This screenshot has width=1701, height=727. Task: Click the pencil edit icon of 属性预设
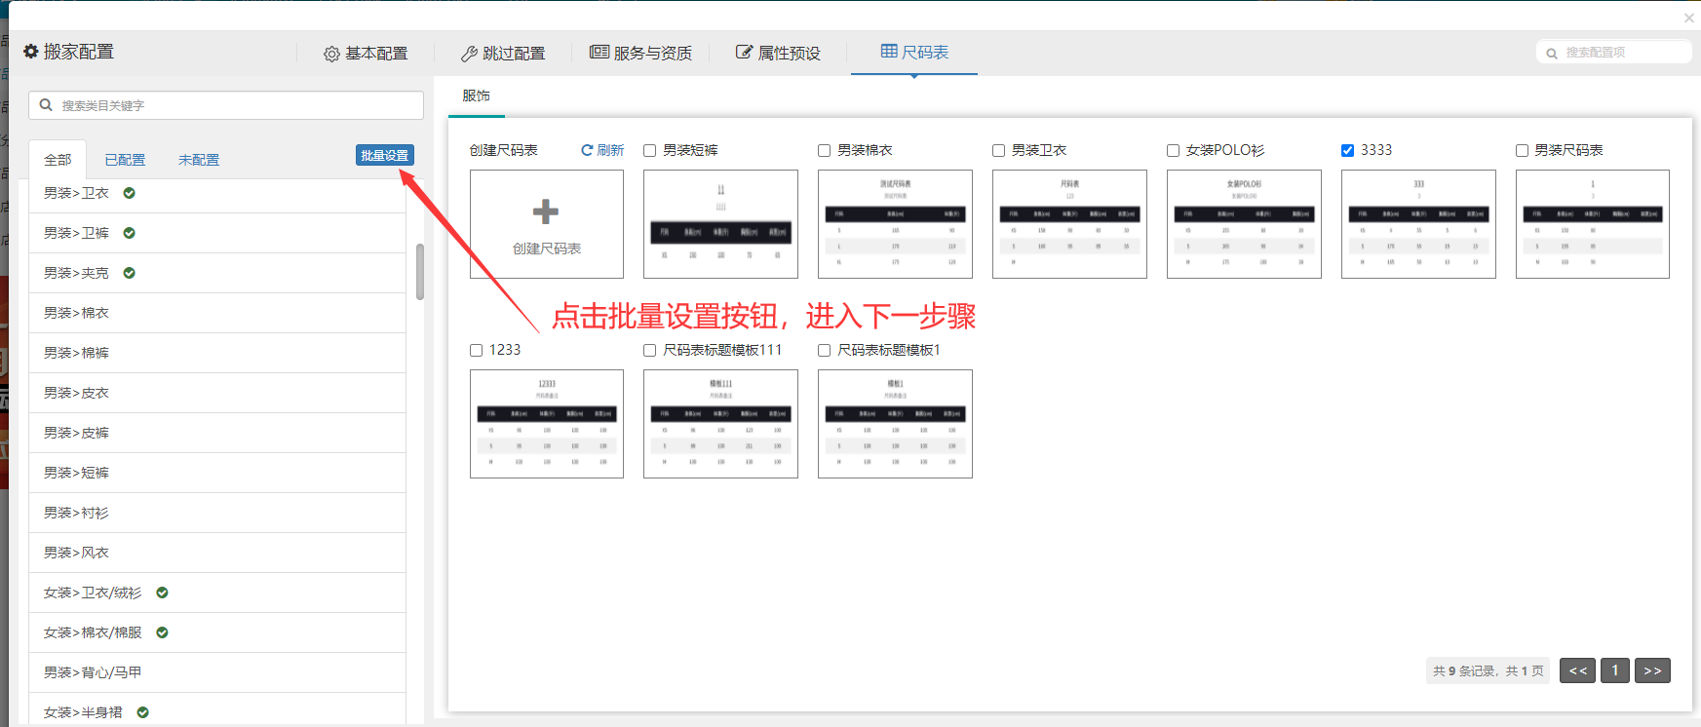[744, 53]
